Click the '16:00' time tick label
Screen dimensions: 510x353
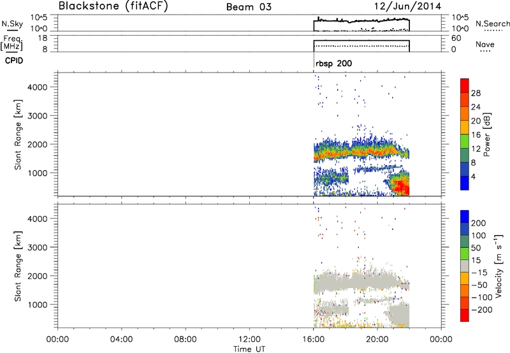tap(313, 340)
